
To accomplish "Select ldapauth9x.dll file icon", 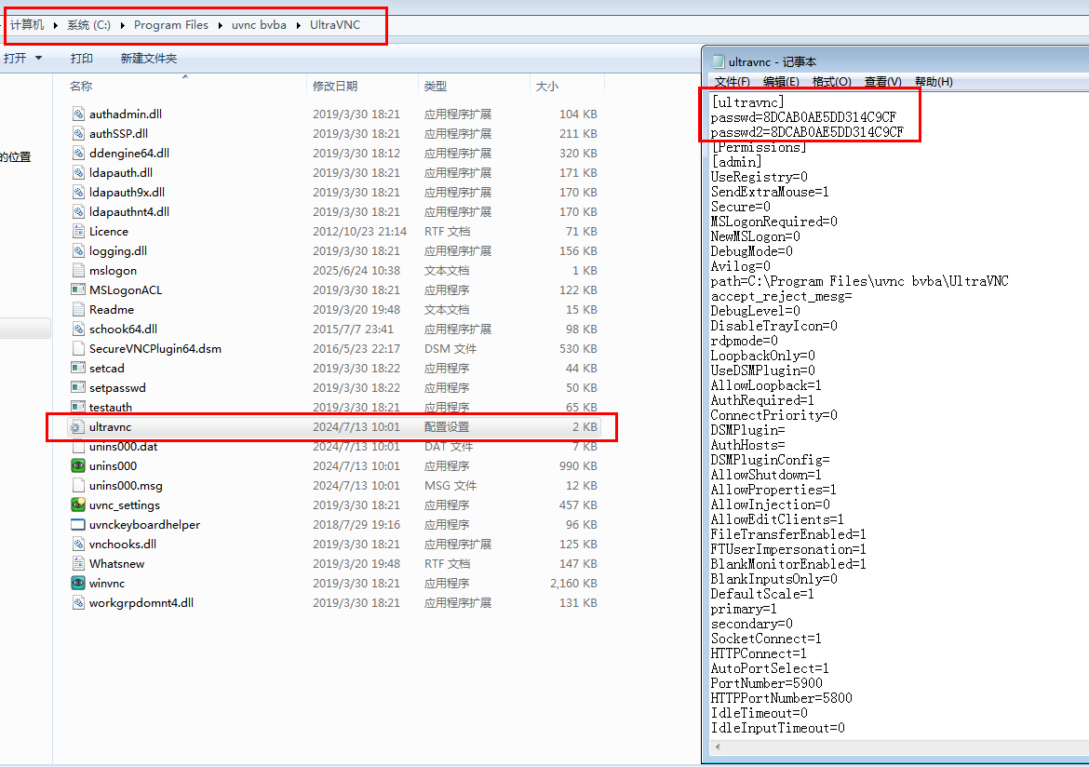I will [78, 192].
